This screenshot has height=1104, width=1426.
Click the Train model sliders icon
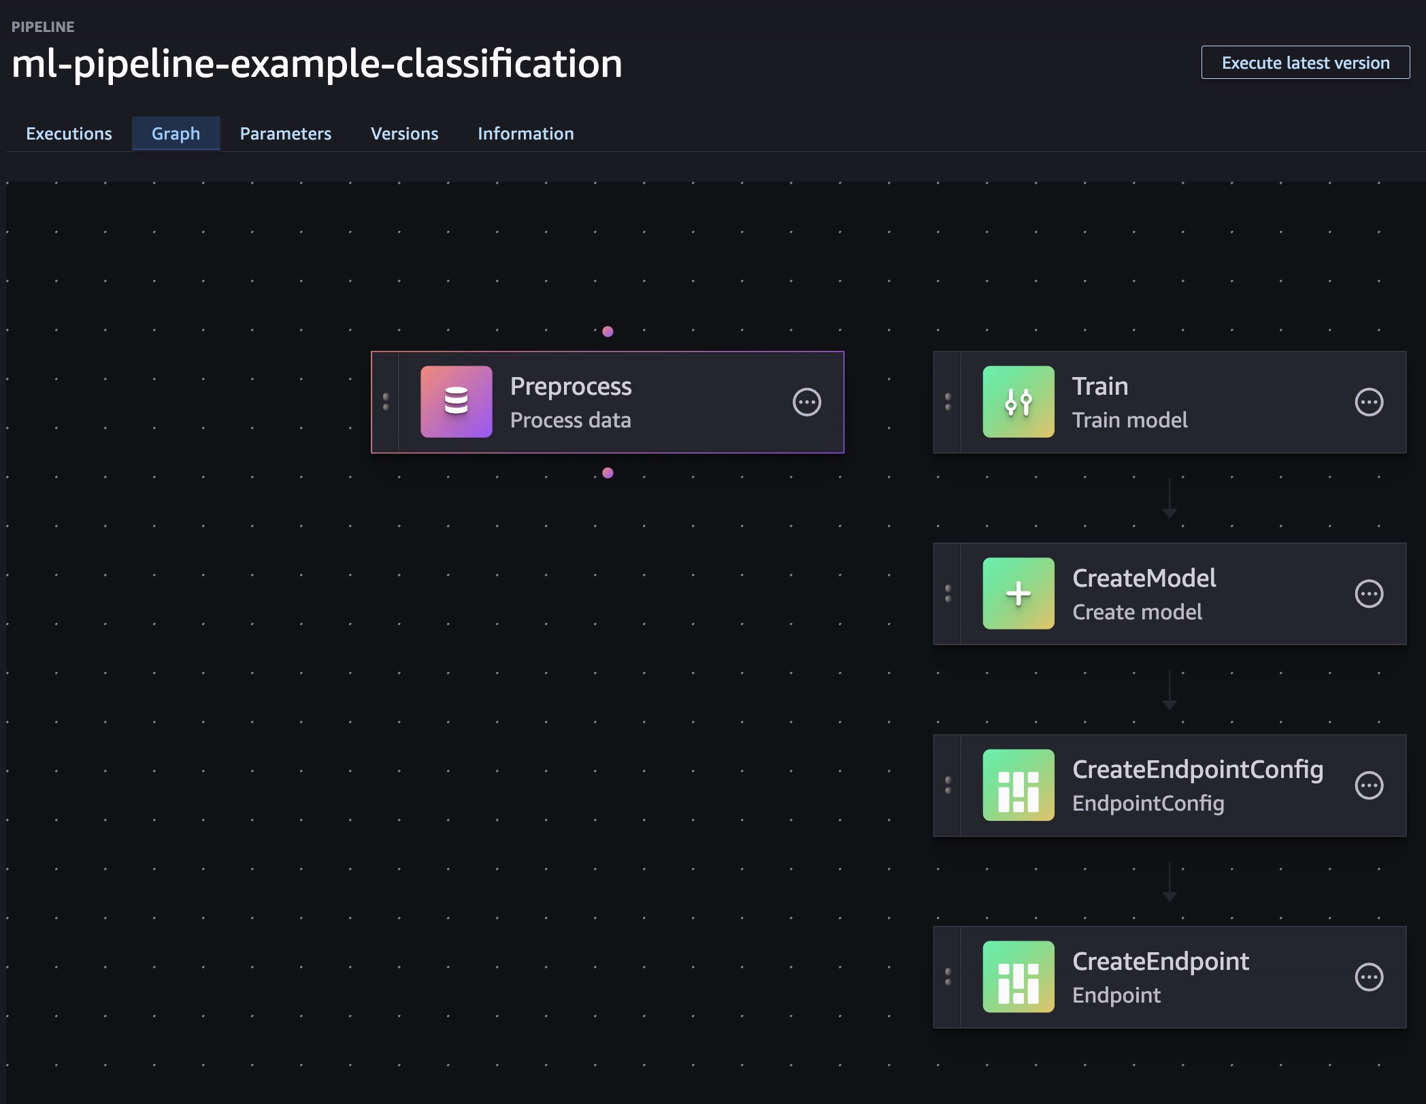point(1018,402)
